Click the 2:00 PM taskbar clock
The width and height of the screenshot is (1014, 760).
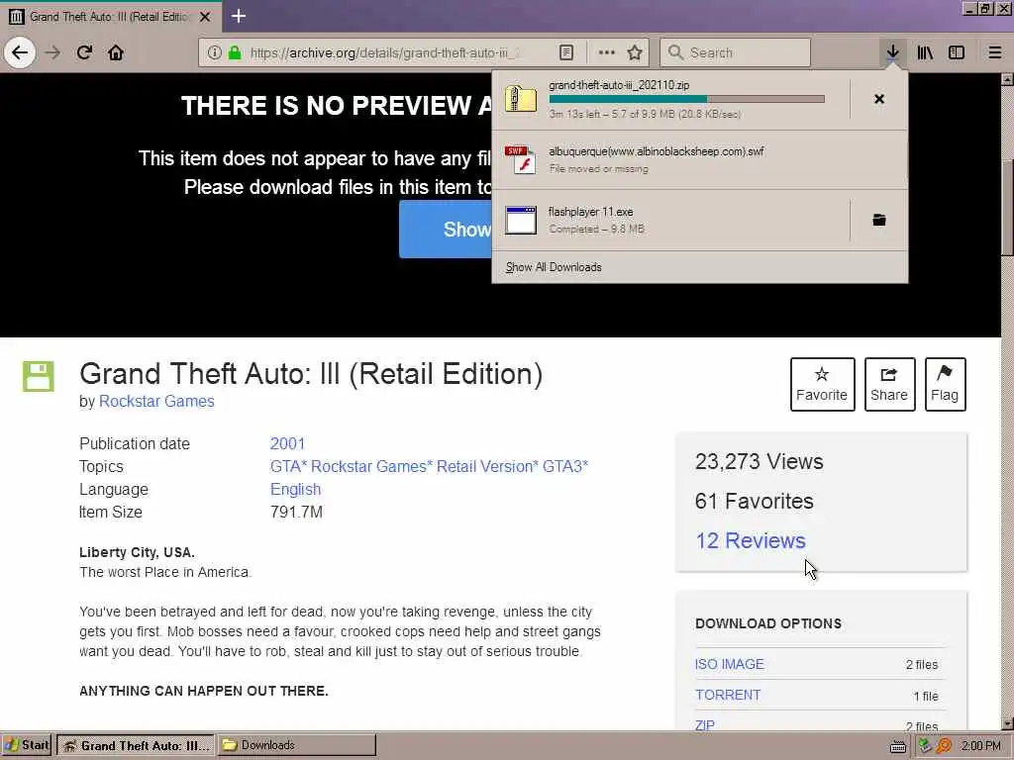(x=981, y=746)
